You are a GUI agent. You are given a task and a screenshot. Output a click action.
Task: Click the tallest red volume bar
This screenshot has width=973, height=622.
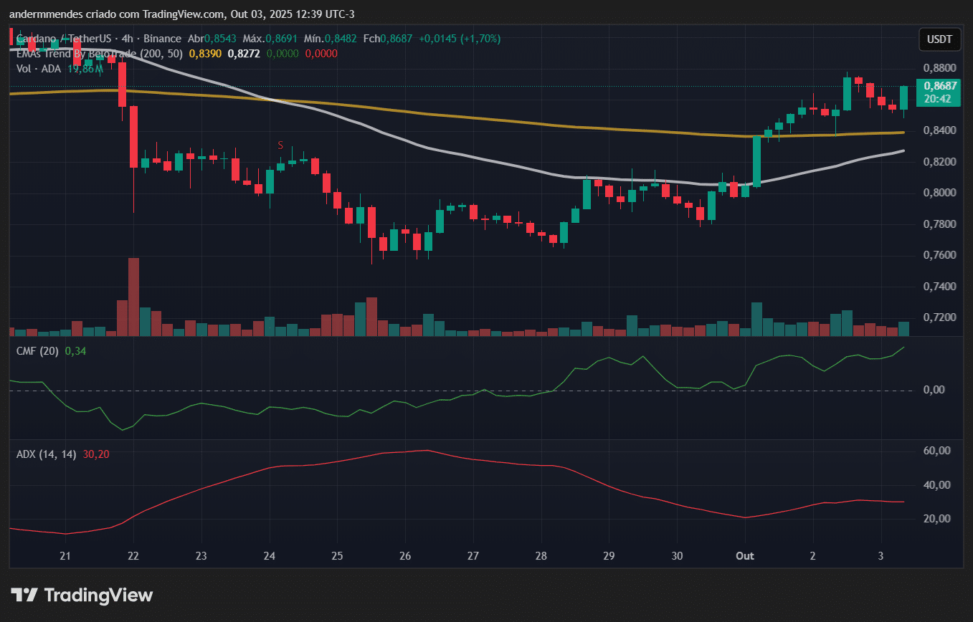point(133,297)
